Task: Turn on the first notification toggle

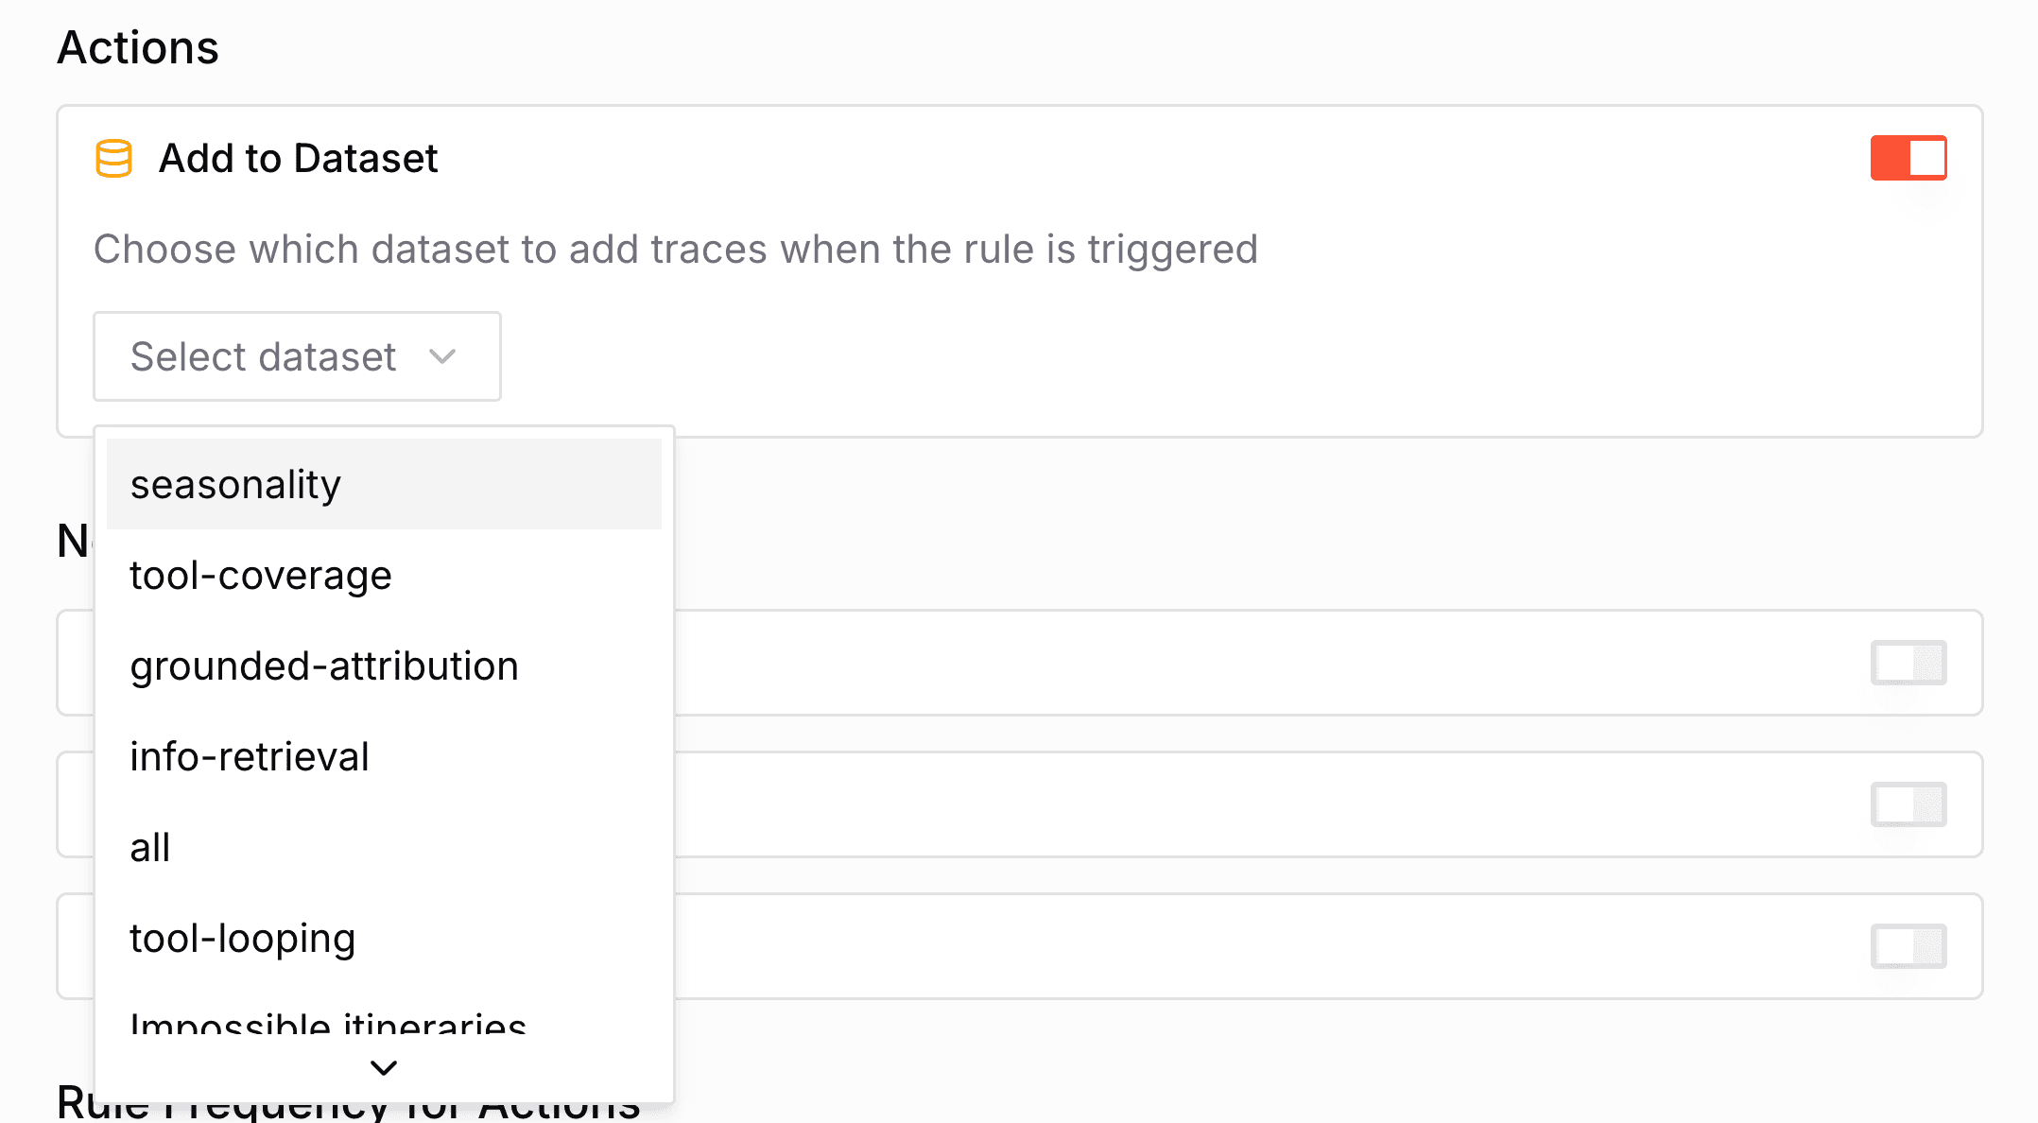Action: (x=1908, y=663)
